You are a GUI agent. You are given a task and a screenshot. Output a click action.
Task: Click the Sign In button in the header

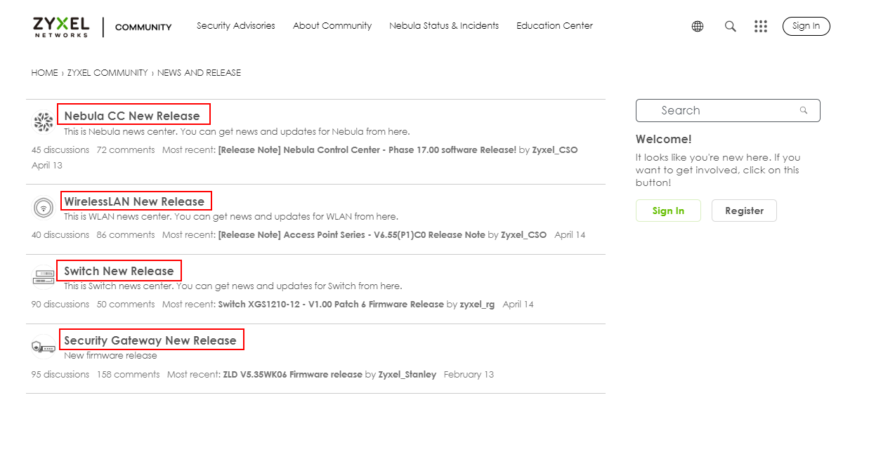[x=806, y=26]
